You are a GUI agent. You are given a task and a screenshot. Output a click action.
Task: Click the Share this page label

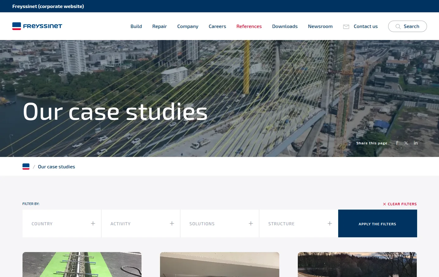pos(372,143)
